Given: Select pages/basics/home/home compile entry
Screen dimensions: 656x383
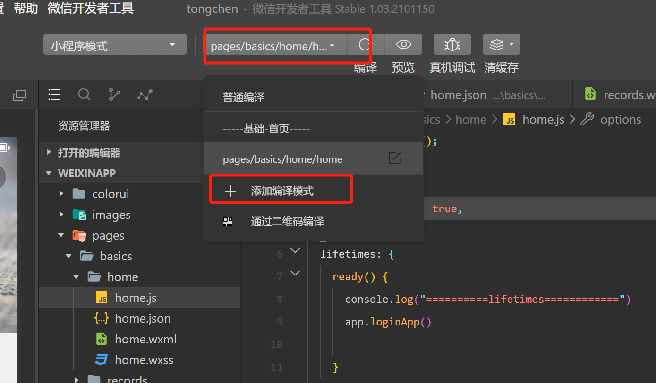Looking at the screenshot, I should pos(313,159).
